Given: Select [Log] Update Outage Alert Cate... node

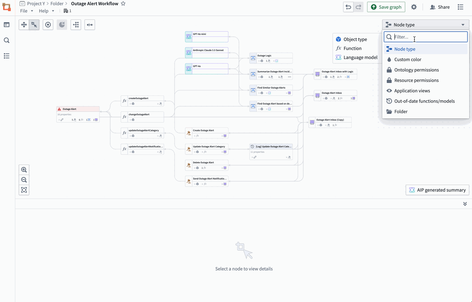Looking at the screenshot, I should 271,152.
